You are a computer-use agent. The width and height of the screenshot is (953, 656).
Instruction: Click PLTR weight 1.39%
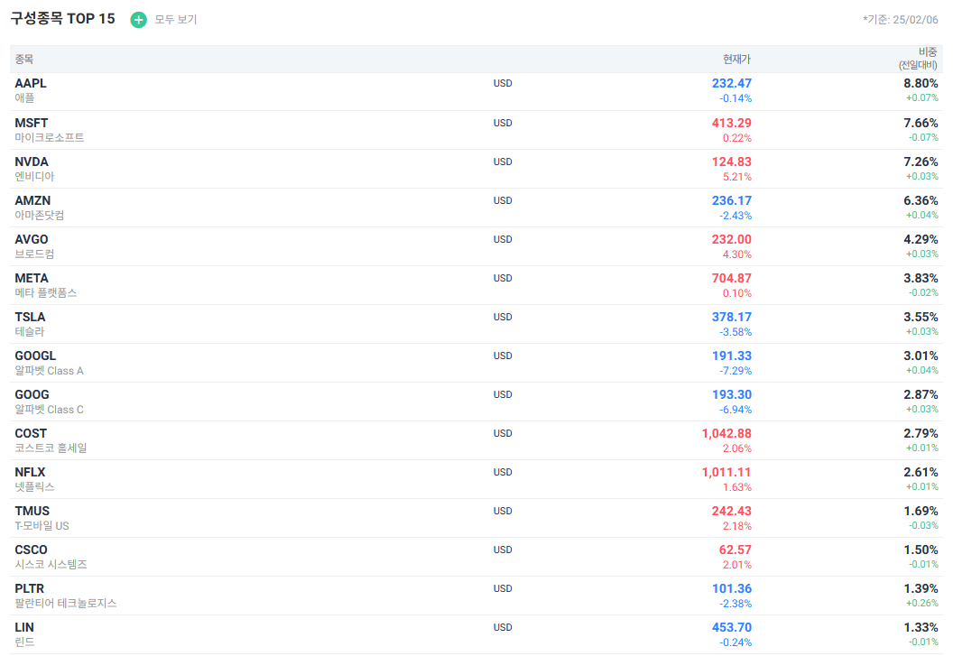click(x=921, y=589)
